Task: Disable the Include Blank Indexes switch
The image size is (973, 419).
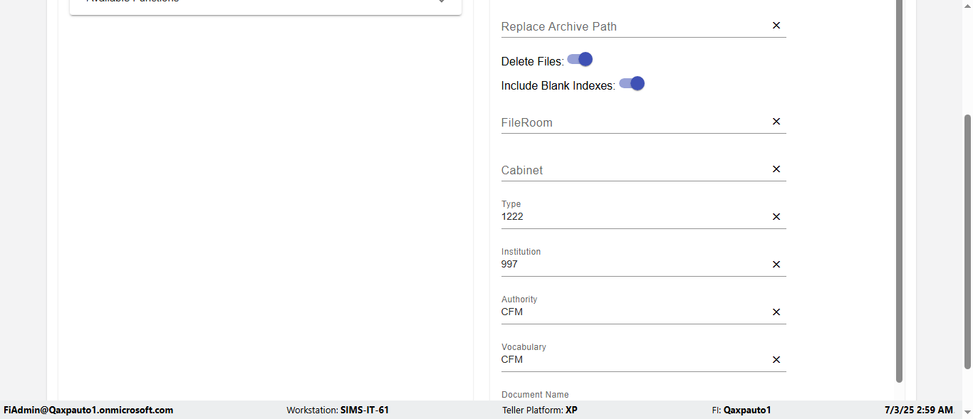Action: (633, 84)
